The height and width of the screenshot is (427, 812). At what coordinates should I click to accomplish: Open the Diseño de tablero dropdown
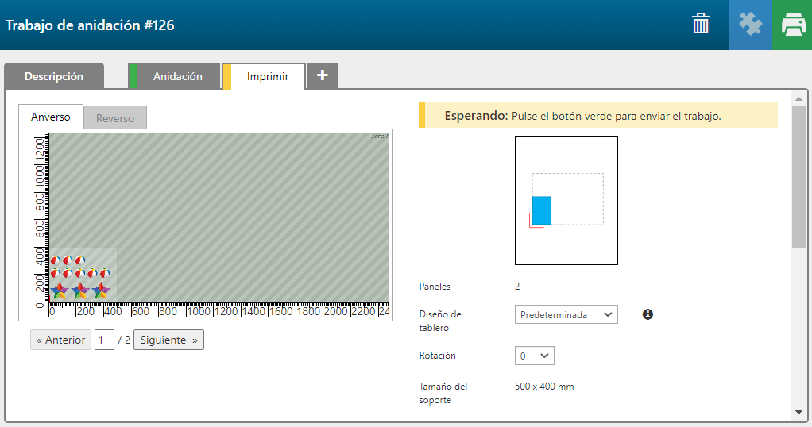[x=566, y=315]
